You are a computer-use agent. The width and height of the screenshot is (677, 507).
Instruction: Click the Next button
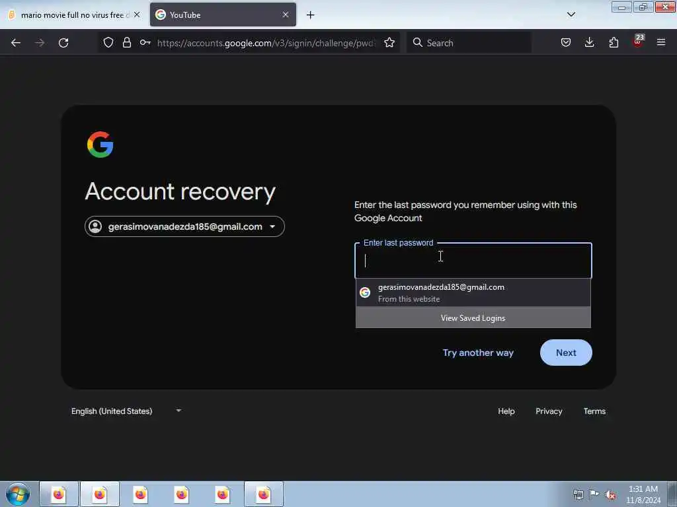click(566, 353)
